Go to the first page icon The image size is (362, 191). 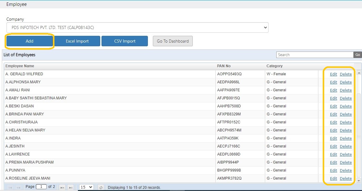11,188
